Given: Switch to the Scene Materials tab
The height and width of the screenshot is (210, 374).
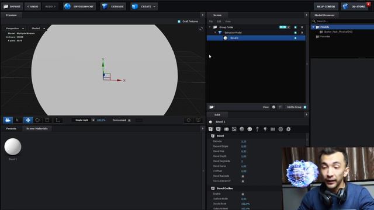Looking at the screenshot, I should 37,128.
